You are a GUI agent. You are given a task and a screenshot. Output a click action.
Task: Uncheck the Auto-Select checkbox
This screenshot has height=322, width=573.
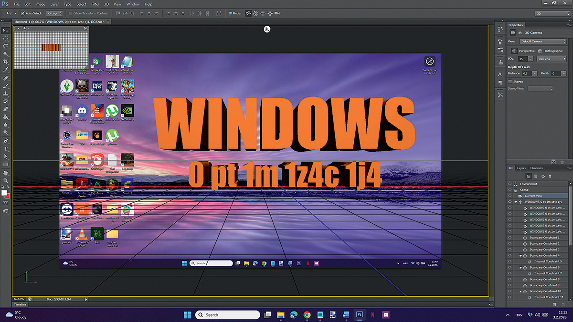click(22, 13)
